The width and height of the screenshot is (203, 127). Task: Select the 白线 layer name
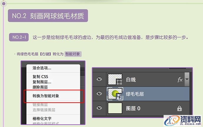(x=131, y=80)
